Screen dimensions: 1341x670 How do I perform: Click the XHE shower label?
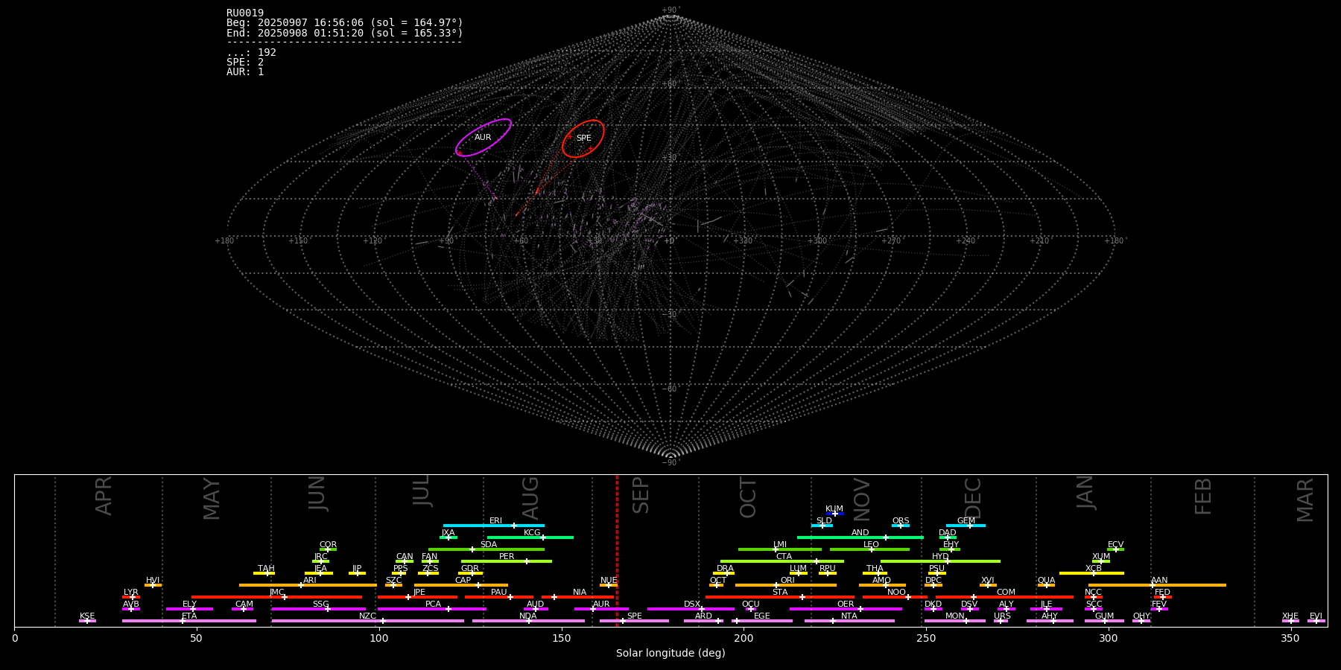pos(1290,616)
